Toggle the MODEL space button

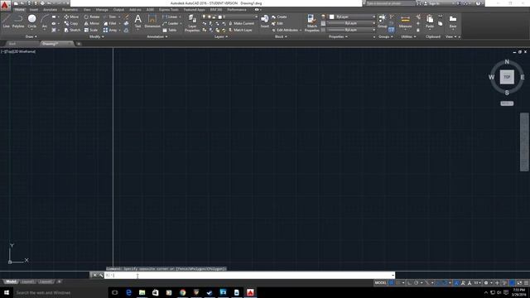tap(380, 283)
